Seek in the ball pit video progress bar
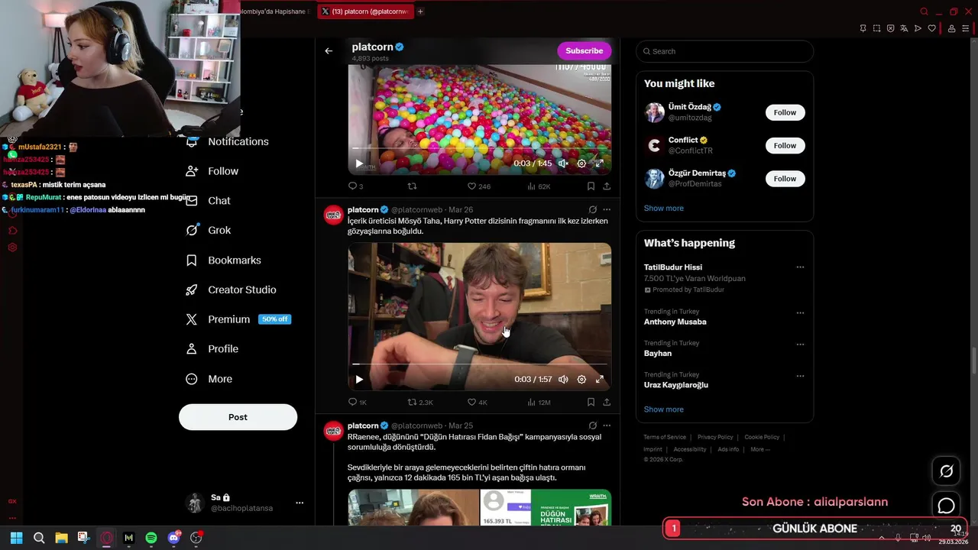978x550 pixels. [480, 147]
